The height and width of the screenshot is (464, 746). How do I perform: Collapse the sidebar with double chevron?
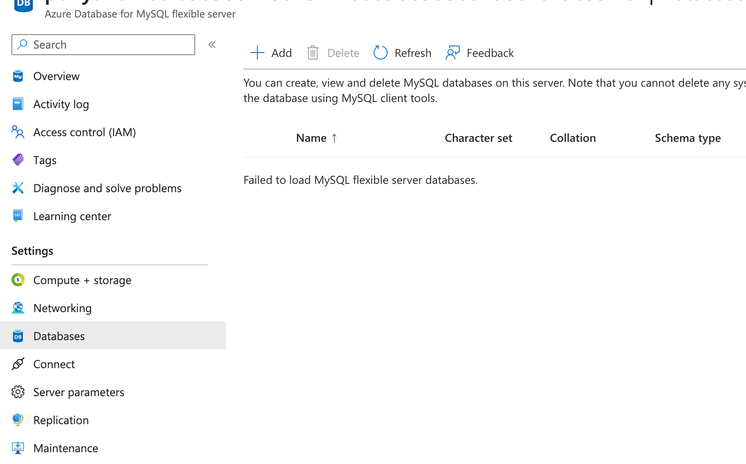coord(212,45)
